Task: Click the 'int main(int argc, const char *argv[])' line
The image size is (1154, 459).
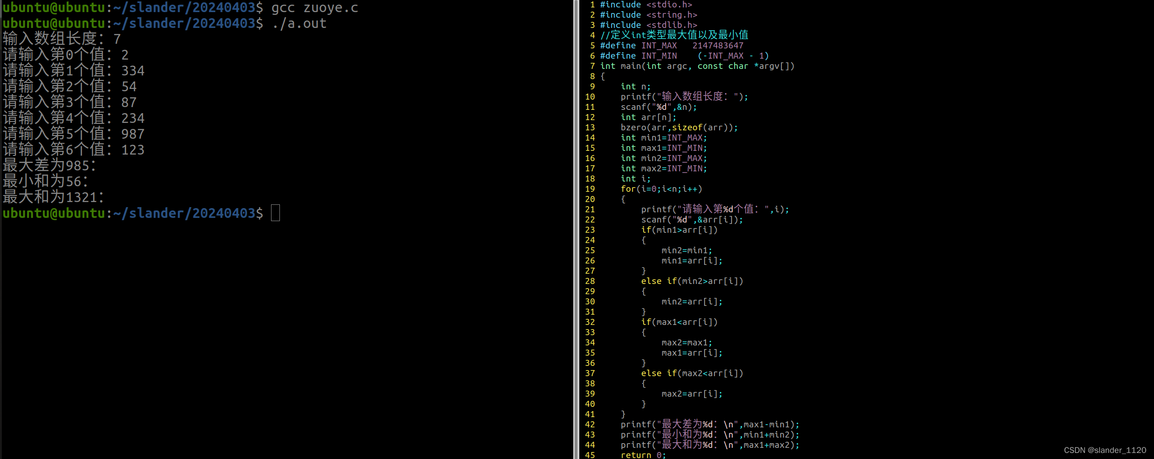Action: pyautogui.click(x=697, y=66)
